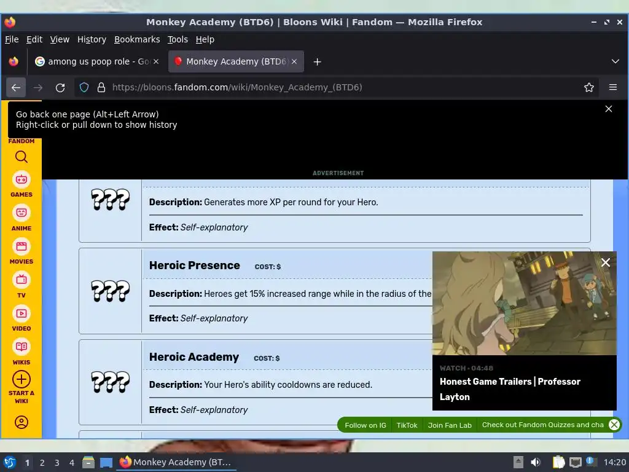Viewport: 629px width, 472px height.
Task: Select the Monkey Academy (BTD6) tab
Action: click(x=236, y=61)
